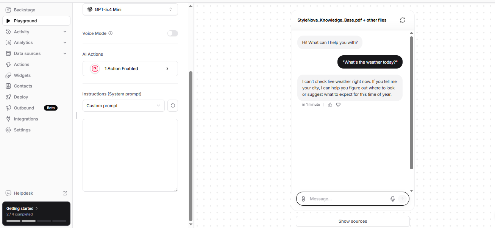The height and width of the screenshot is (228, 495).
Task: Click the attachment paperclip icon
Action: click(303, 199)
